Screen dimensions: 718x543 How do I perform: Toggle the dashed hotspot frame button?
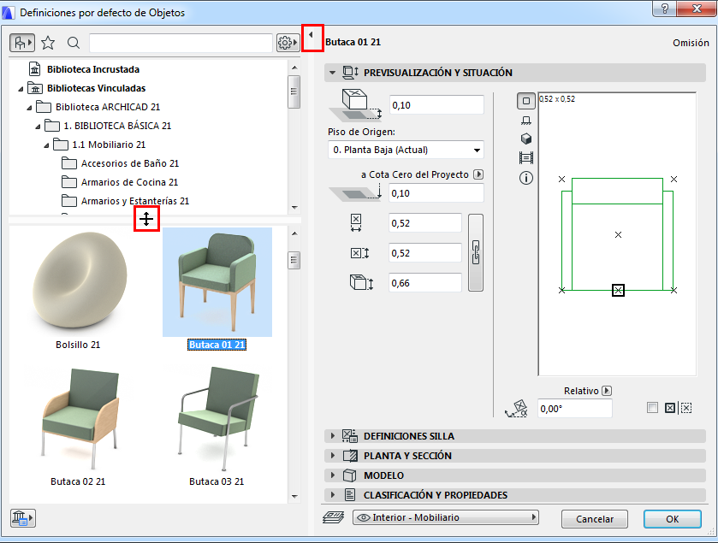[x=686, y=408]
